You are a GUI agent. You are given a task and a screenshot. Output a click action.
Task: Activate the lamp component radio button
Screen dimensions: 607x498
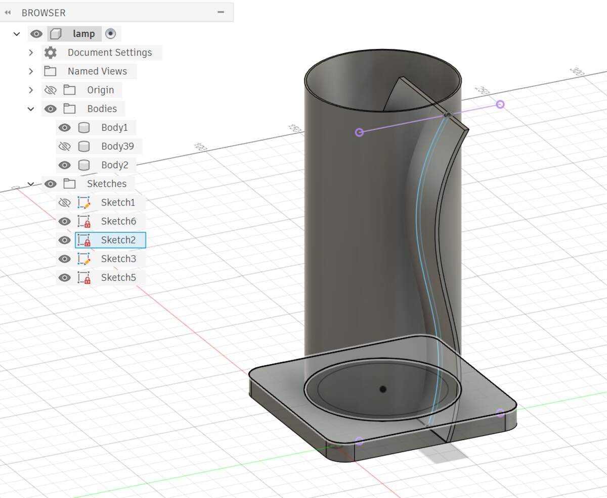(x=111, y=34)
